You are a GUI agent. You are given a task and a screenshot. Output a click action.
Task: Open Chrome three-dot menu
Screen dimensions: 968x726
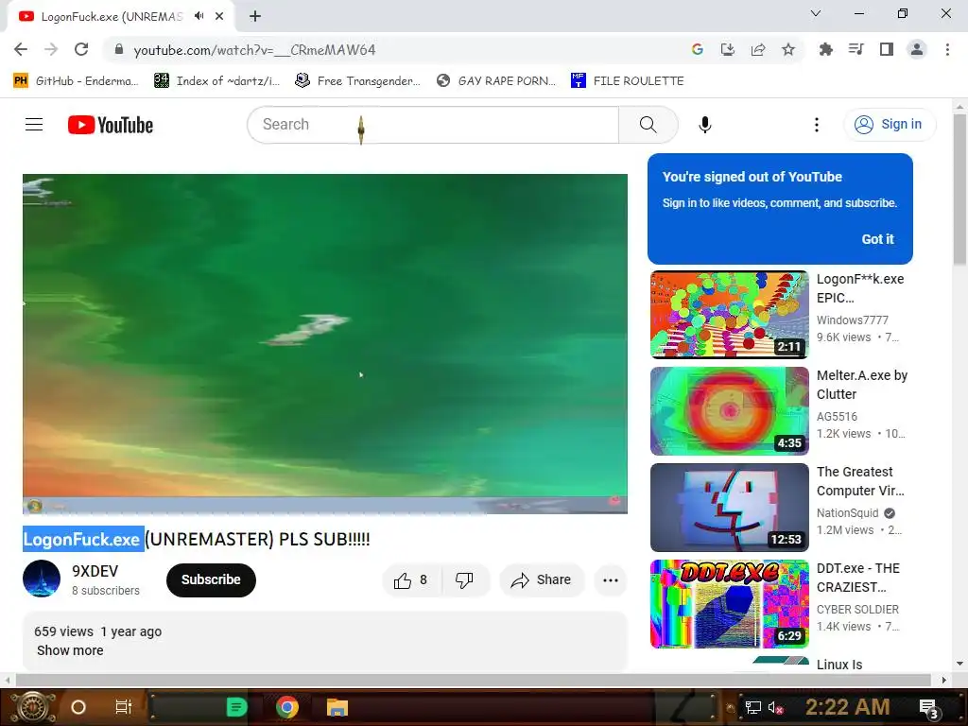pyautogui.click(x=947, y=49)
